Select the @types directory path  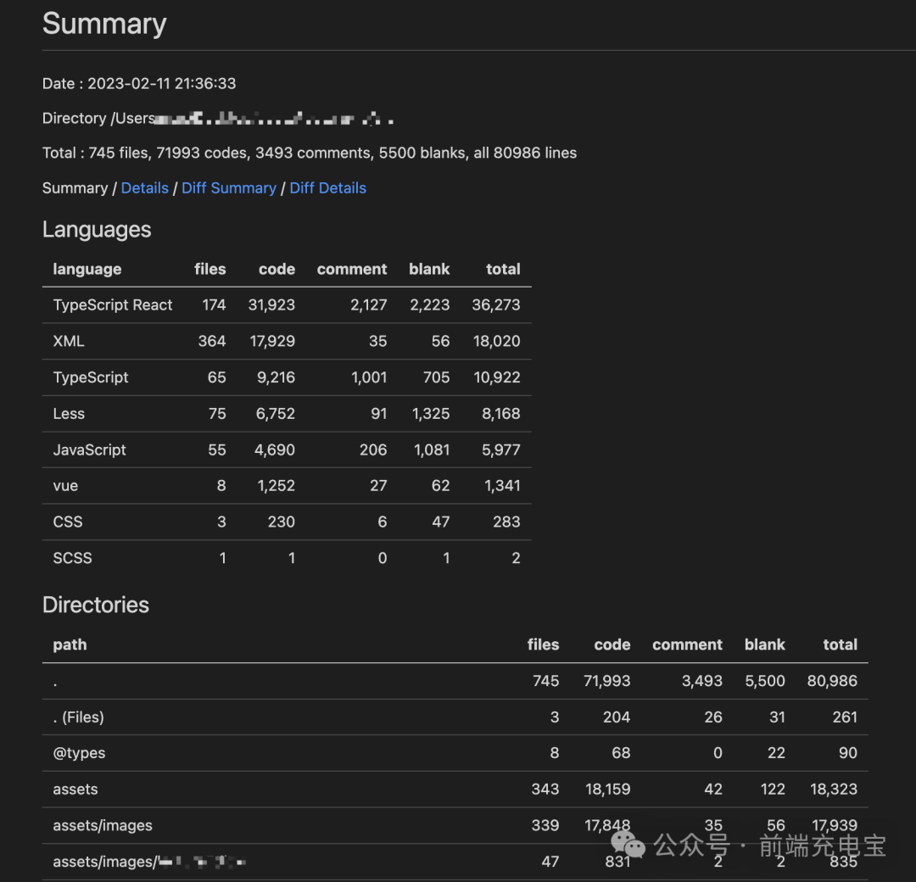pos(79,753)
